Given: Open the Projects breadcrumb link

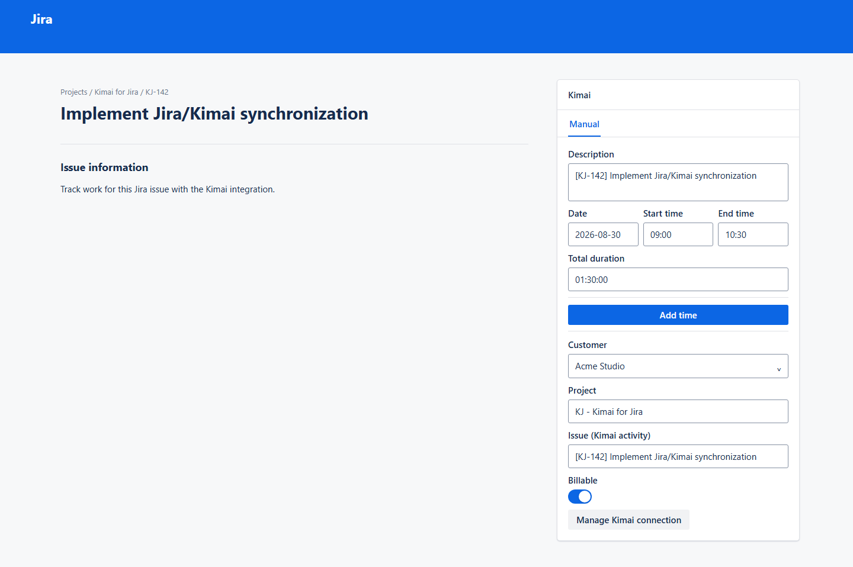Looking at the screenshot, I should pos(73,92).
